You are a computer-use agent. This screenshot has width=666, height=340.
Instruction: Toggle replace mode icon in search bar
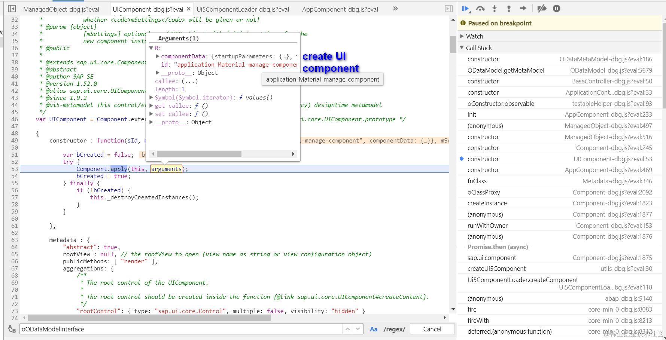pyautogui.click(x=12, y=329)
